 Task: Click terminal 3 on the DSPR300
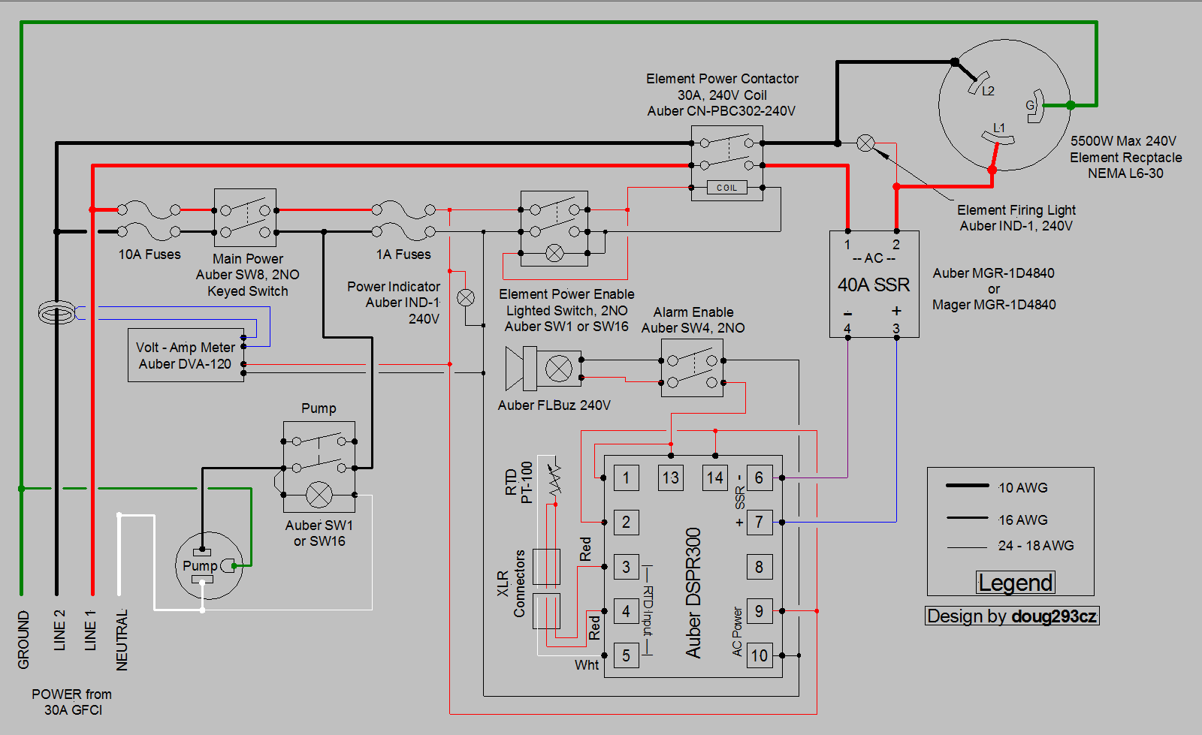click(627, 567)
